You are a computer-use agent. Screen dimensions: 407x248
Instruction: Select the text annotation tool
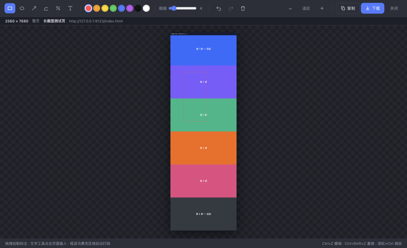tap(70, 8)
